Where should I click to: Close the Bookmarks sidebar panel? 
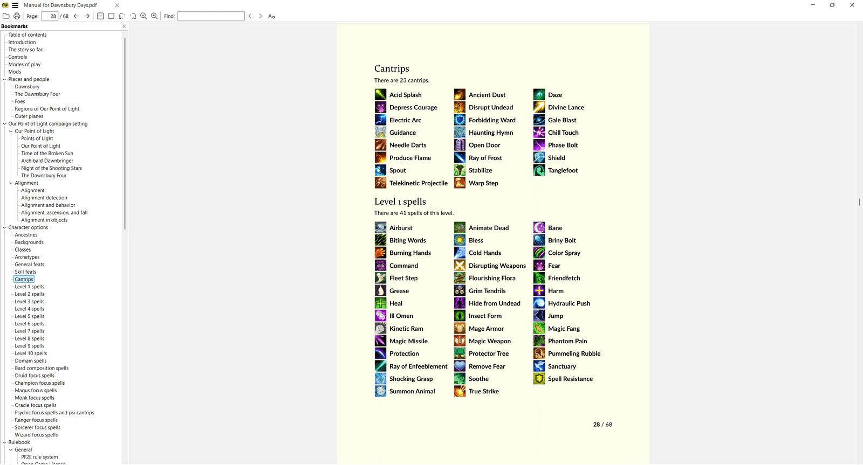[124, 26]
